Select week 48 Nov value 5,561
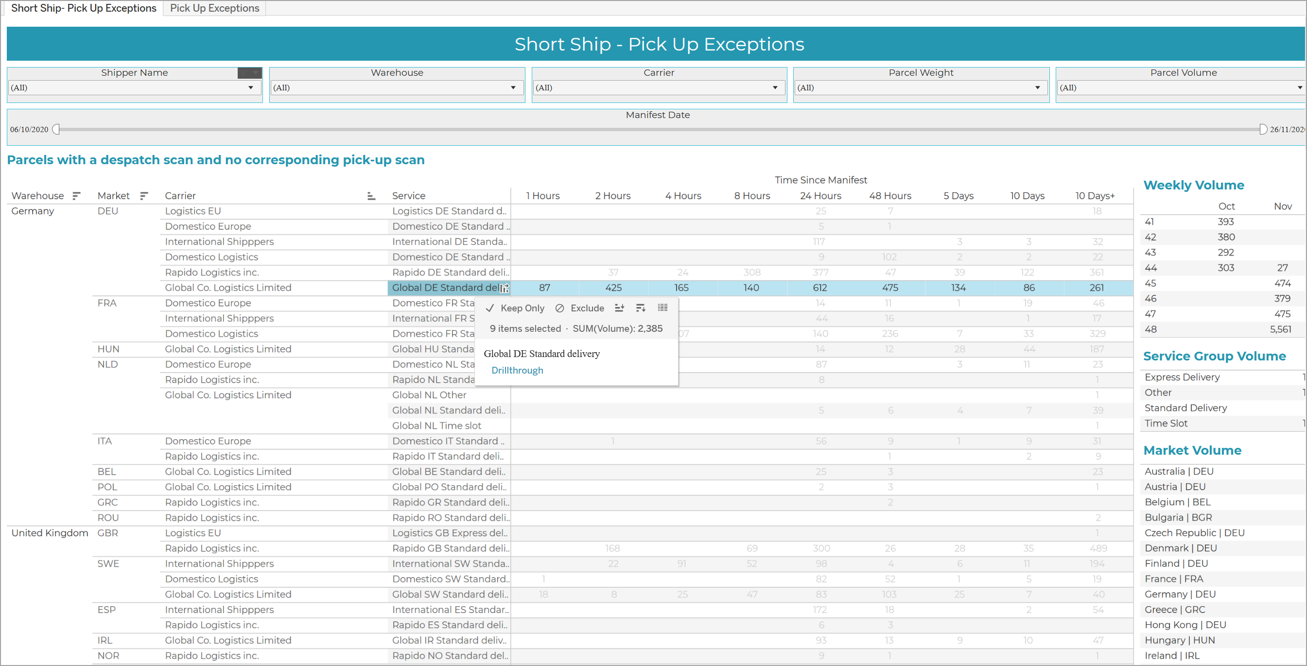The height and width of the screenshot is (666, 1307). pos(1280,329)
